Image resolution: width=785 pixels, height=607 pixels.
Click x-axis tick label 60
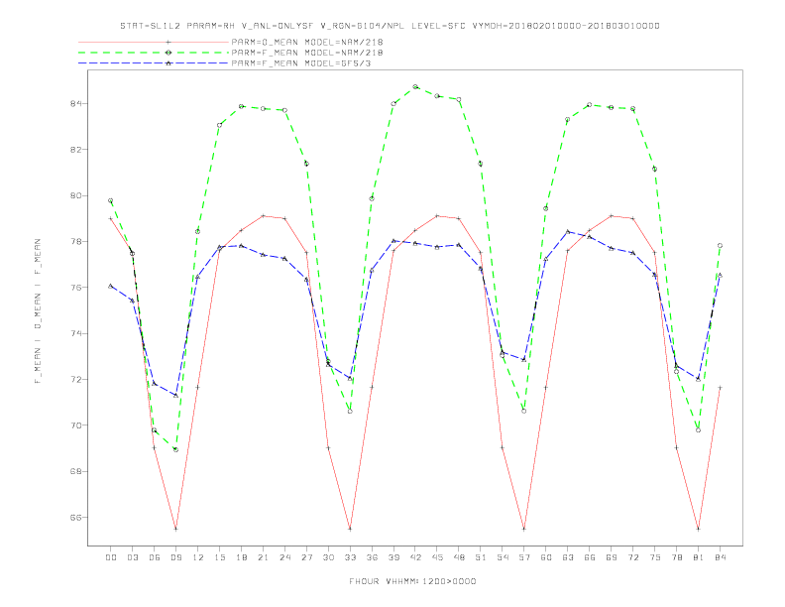[546, 557]
